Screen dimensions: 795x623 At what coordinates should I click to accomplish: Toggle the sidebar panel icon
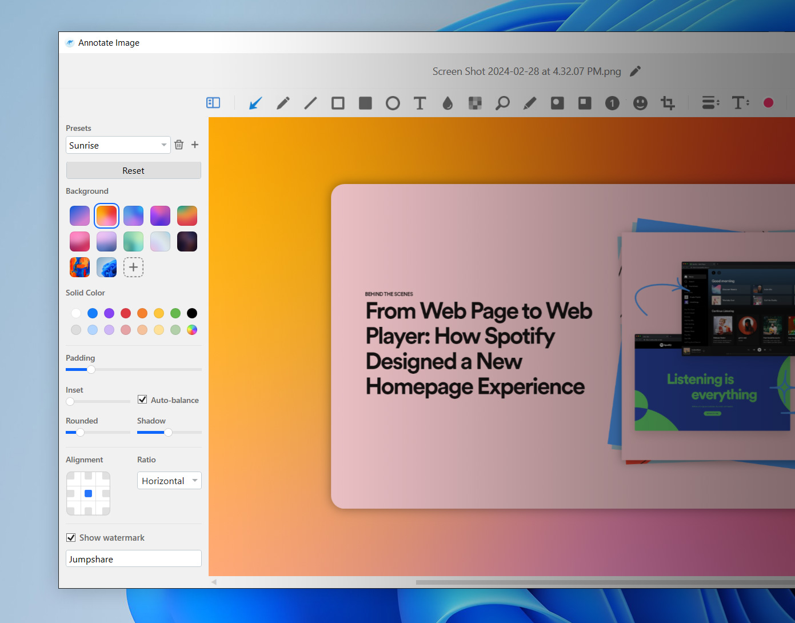(213, 103)
